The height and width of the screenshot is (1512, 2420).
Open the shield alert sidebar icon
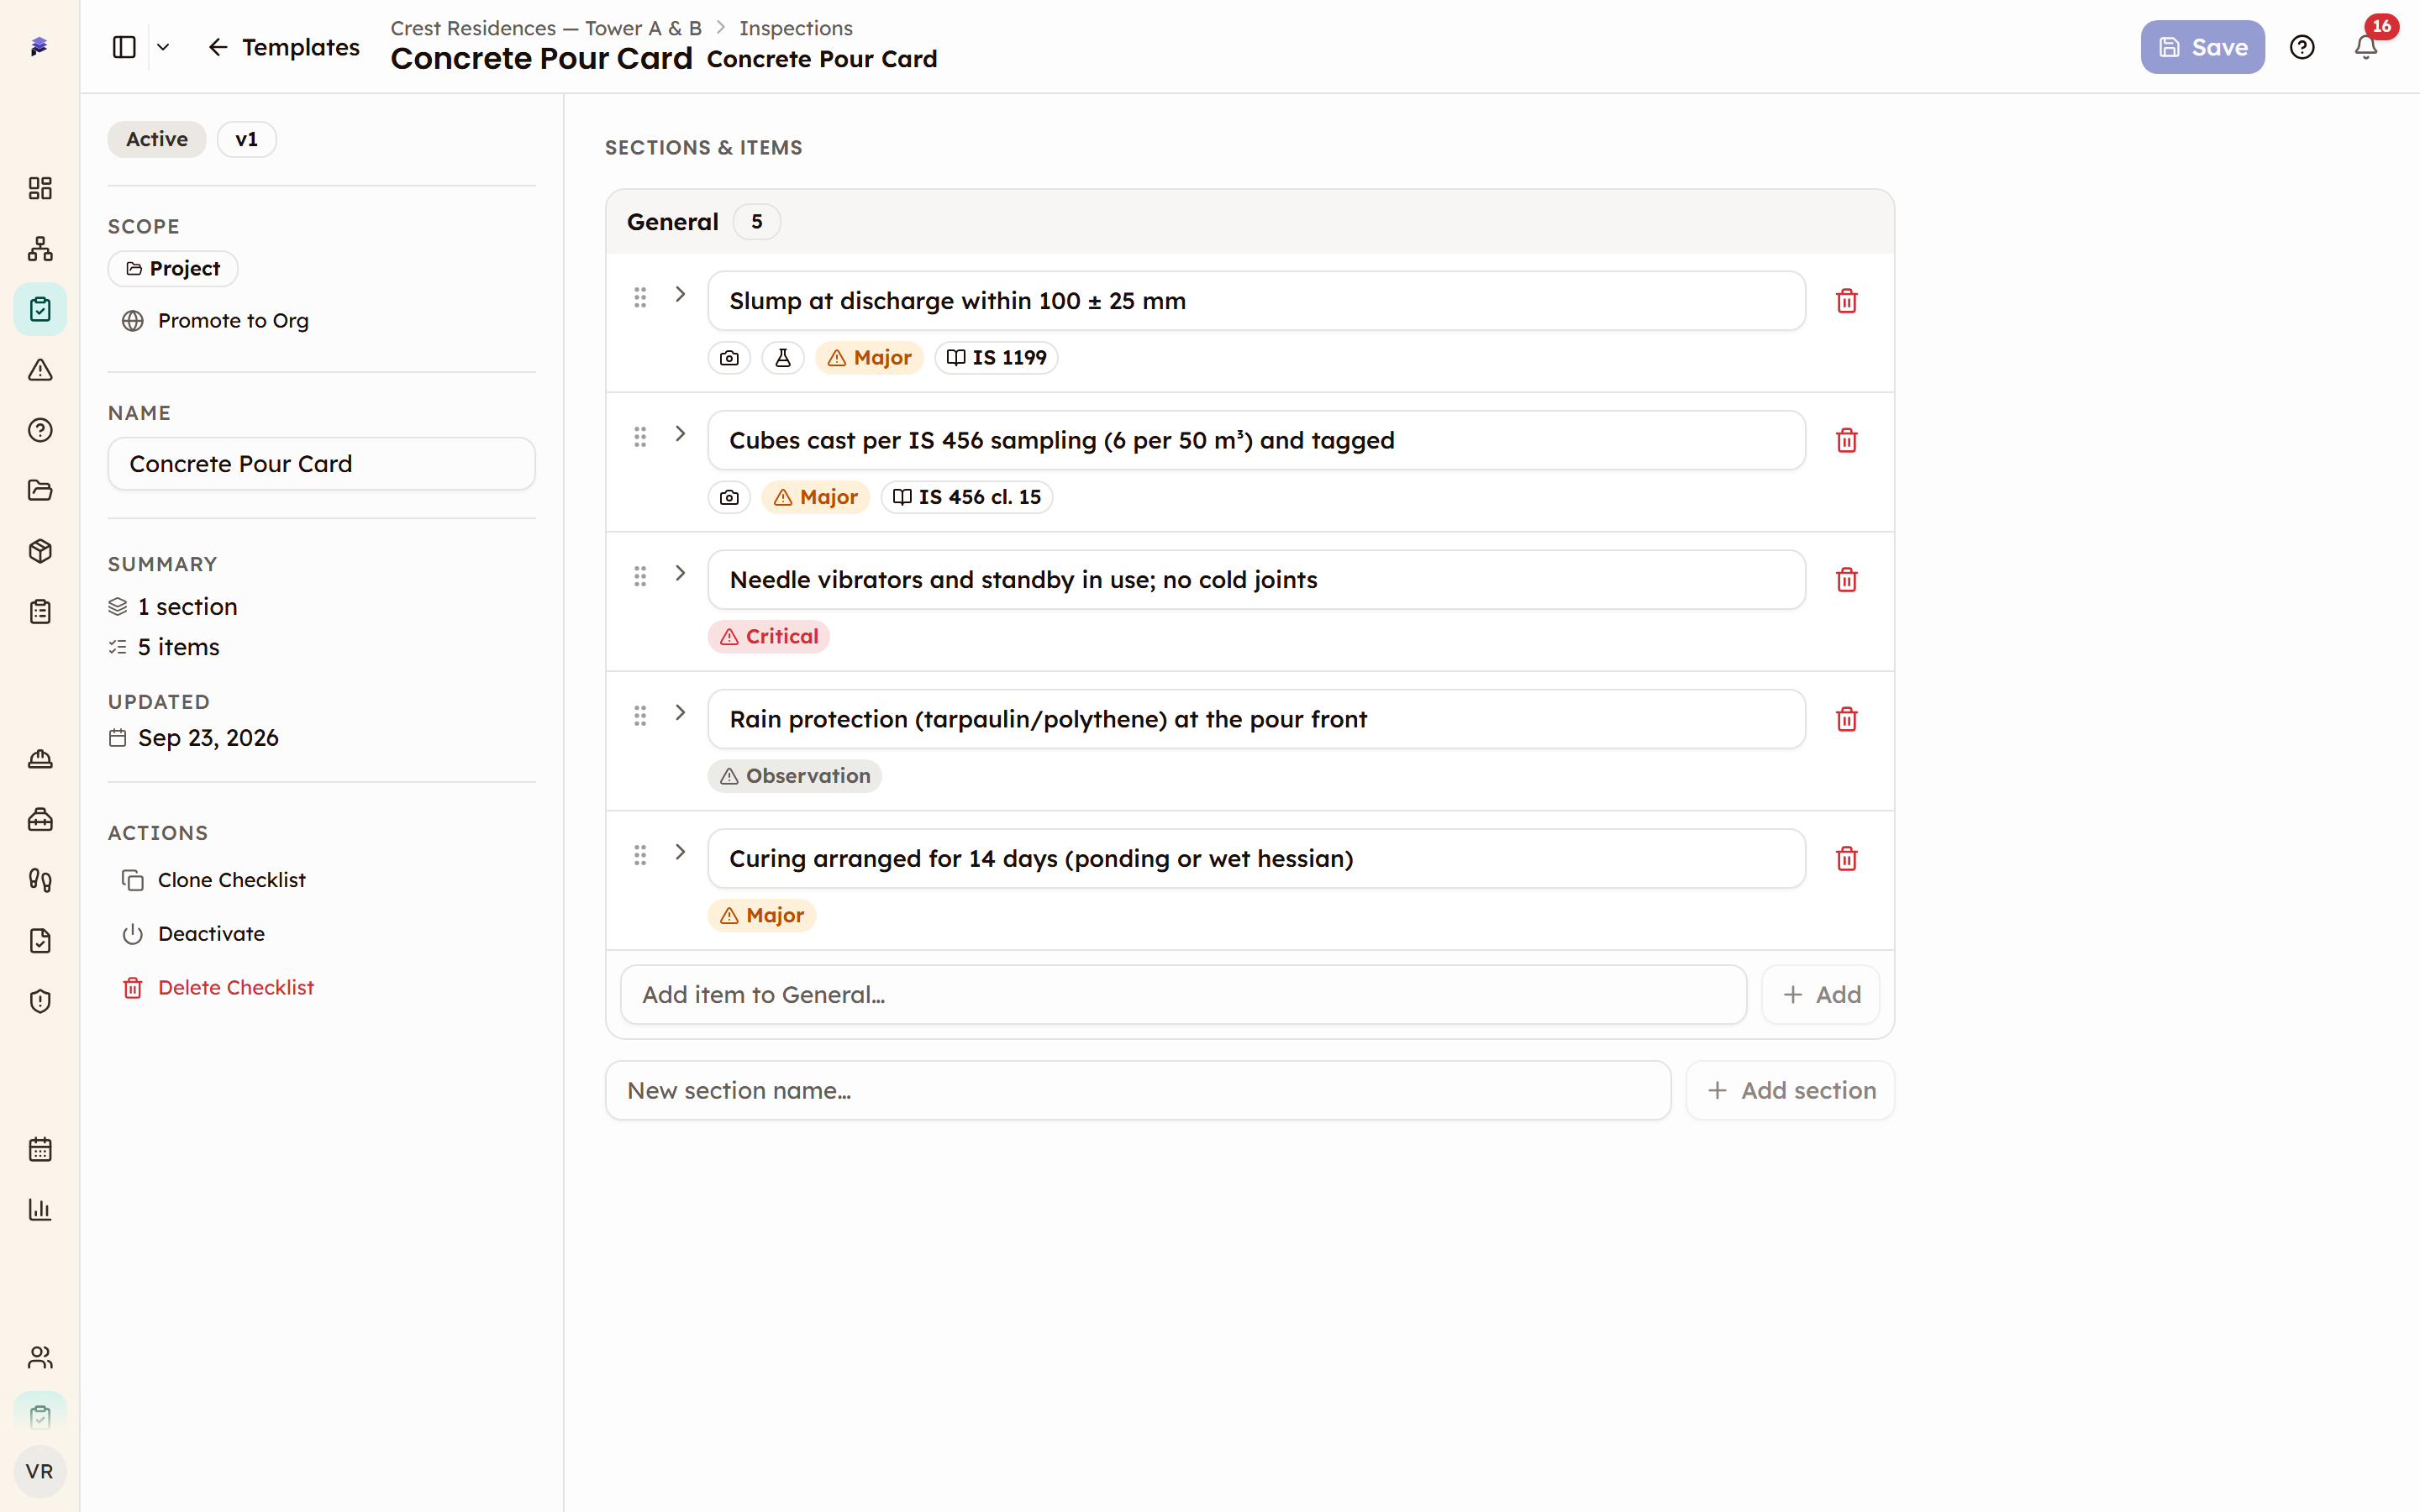[40, 1001]
